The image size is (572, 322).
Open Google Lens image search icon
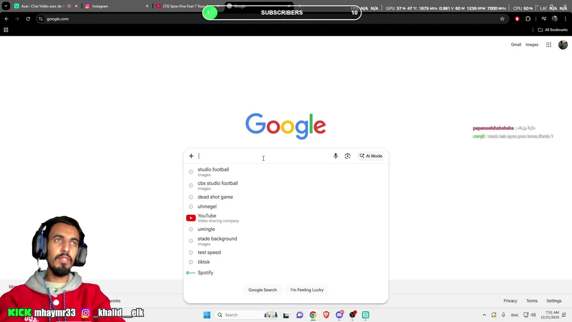tap(348, 156)
